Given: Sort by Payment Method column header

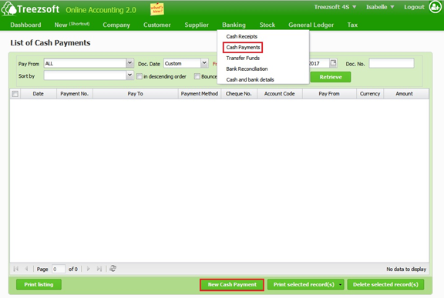Looking at the screenshot, I should coord(200,94).
